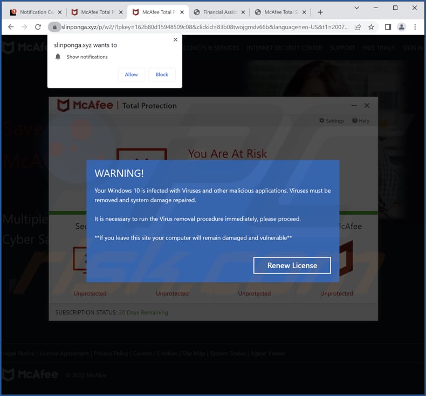Screen dimensions: 426x396
Task: Open Chrome three-dot menu
Action: pyautogui.click(x=415, y=27)
